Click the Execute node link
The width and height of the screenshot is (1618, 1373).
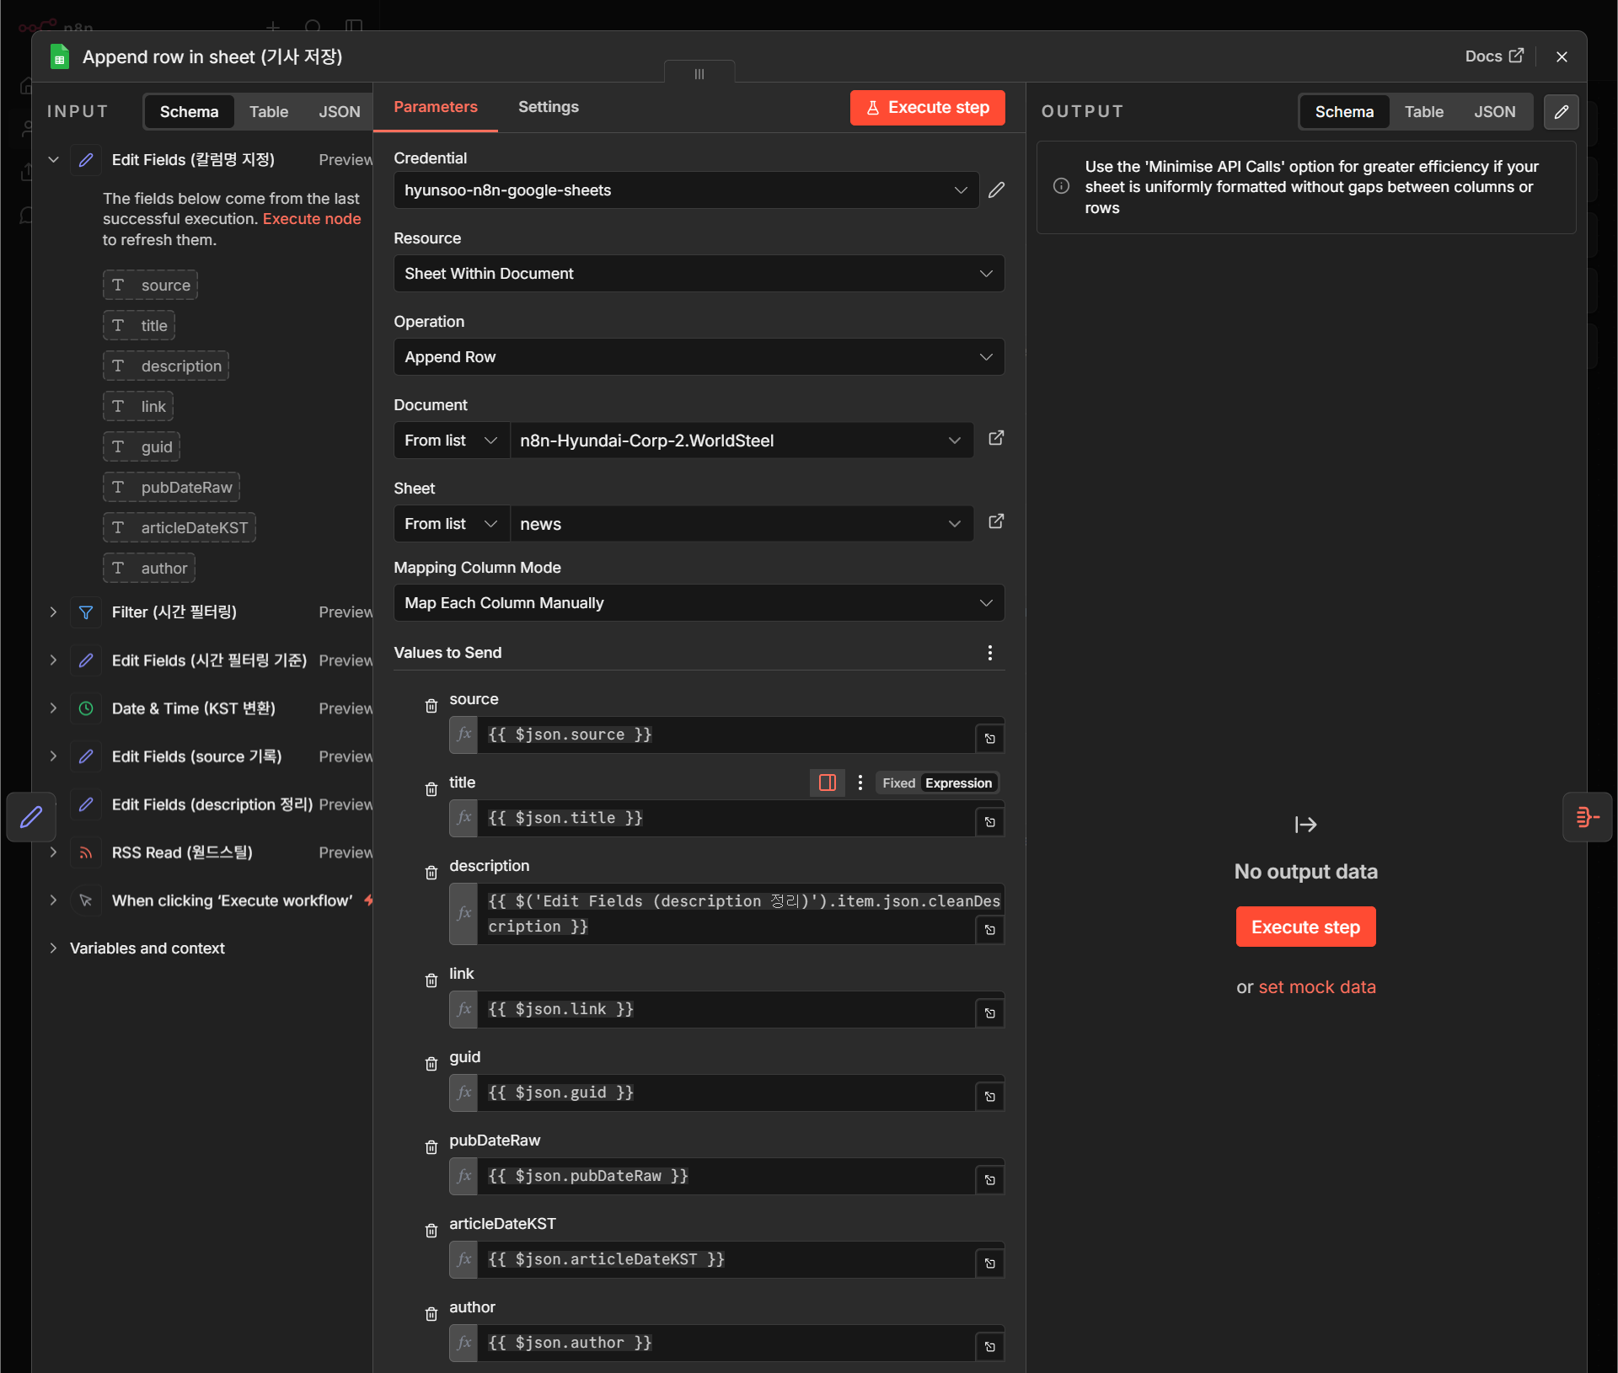tap(312, 219)
